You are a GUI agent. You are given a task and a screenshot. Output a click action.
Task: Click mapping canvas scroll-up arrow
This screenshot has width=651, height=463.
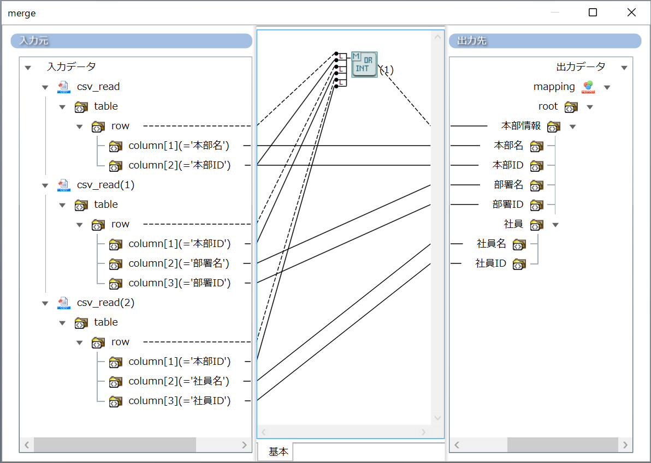(x=437, y=37)
